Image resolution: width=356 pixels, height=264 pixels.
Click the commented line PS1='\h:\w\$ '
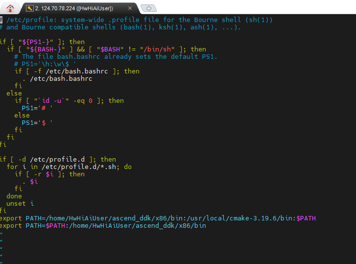click(45, 64)
